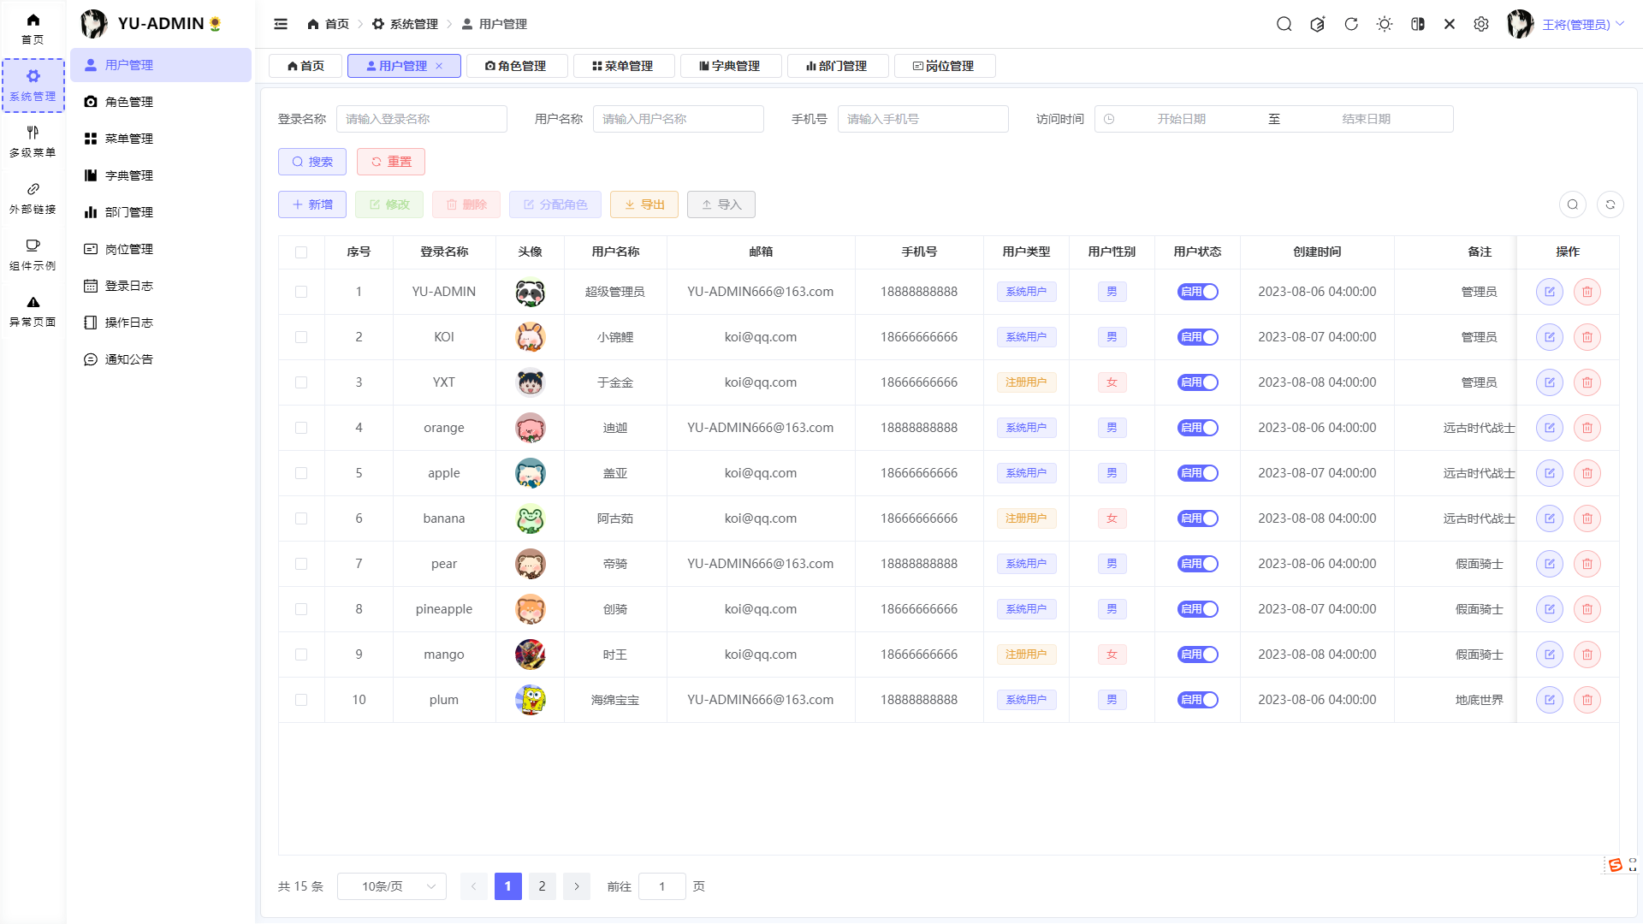Open the settings gear in top bar
The height and width of the screenshot is (924, 1643).
(1481, 24)
